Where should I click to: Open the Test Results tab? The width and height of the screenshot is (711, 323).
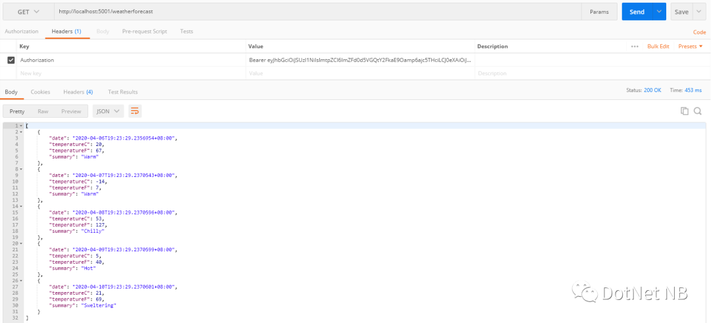122,92
